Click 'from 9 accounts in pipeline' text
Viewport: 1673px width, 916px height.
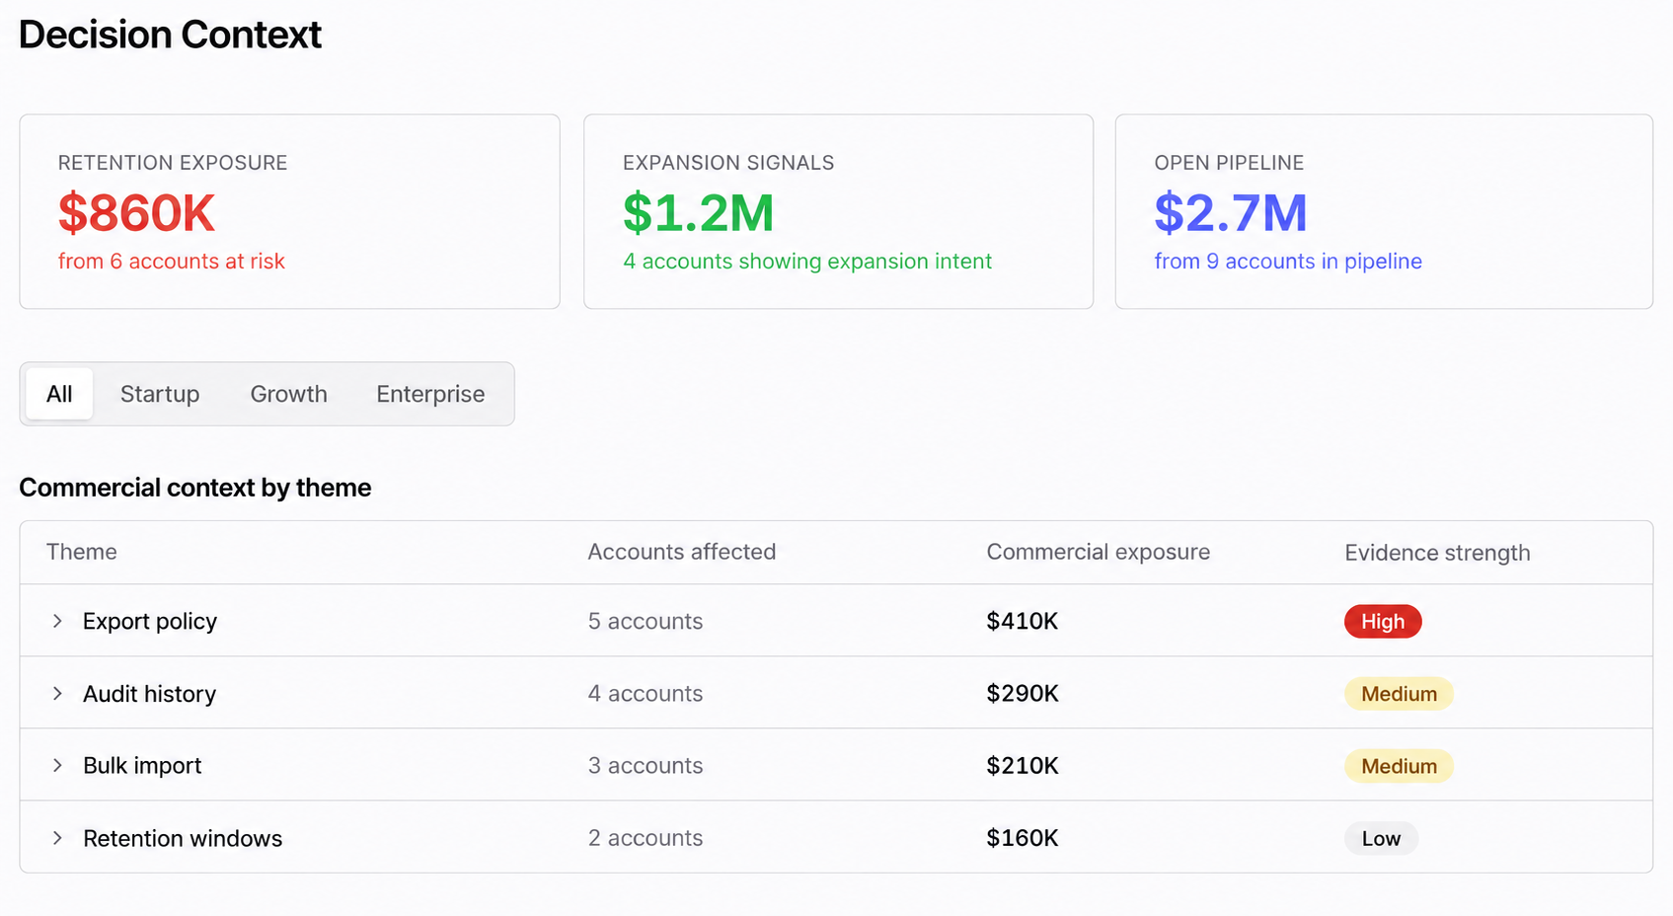point(1288,262)
